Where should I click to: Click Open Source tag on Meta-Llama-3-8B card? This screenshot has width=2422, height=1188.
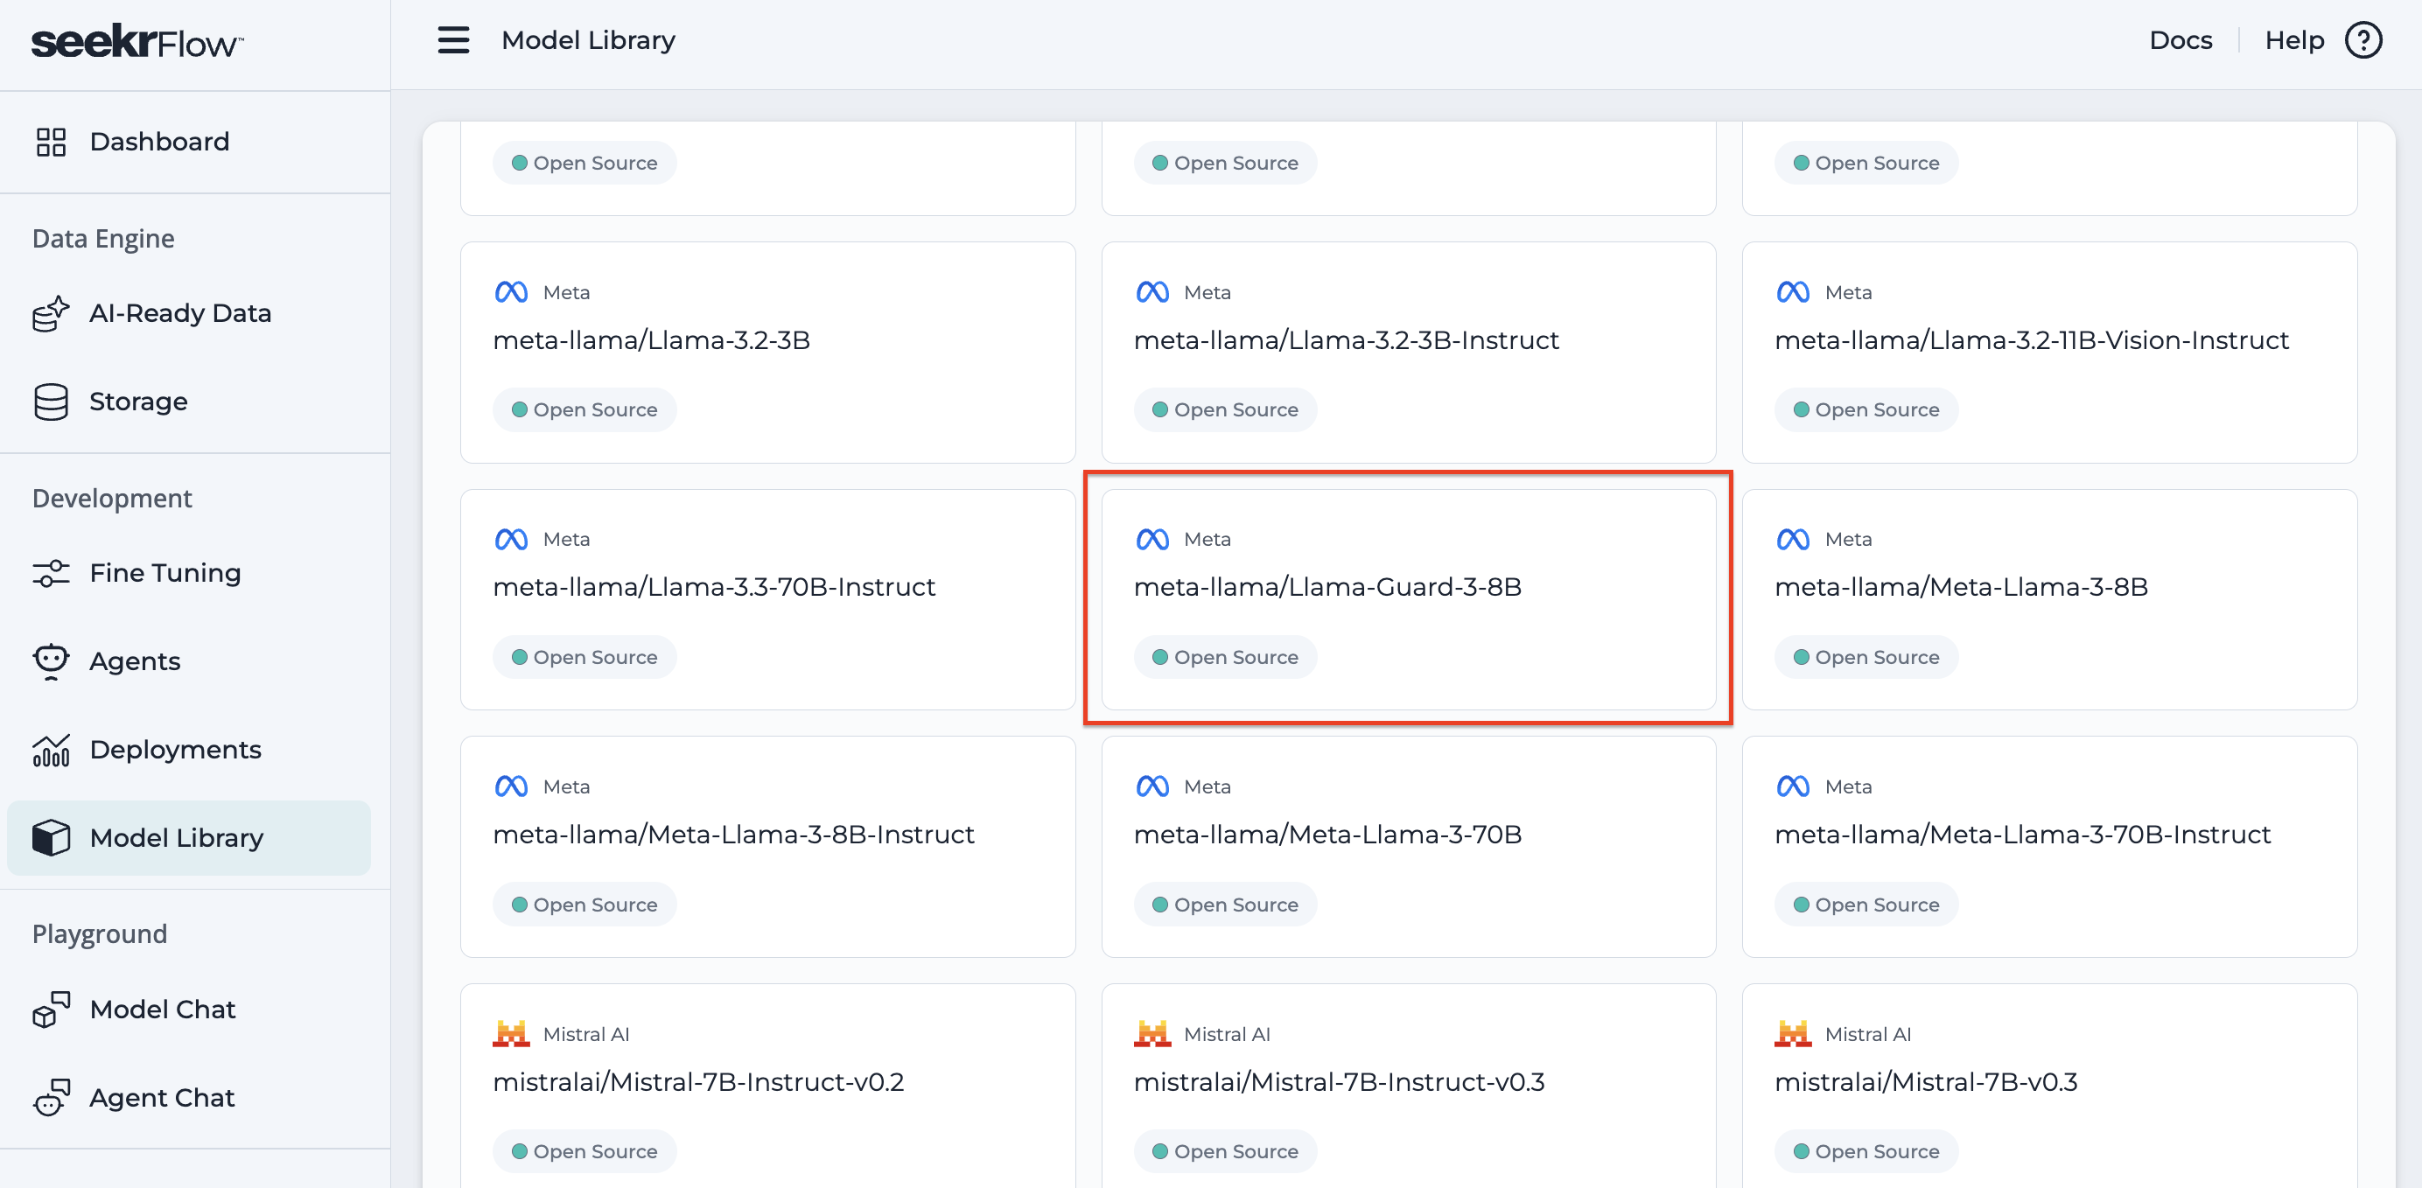coord(1866,657)
